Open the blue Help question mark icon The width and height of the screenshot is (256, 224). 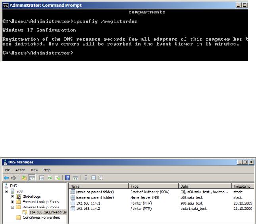click(67, 178)
